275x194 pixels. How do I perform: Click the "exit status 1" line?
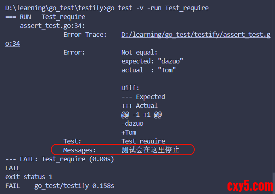pos(29,177)
